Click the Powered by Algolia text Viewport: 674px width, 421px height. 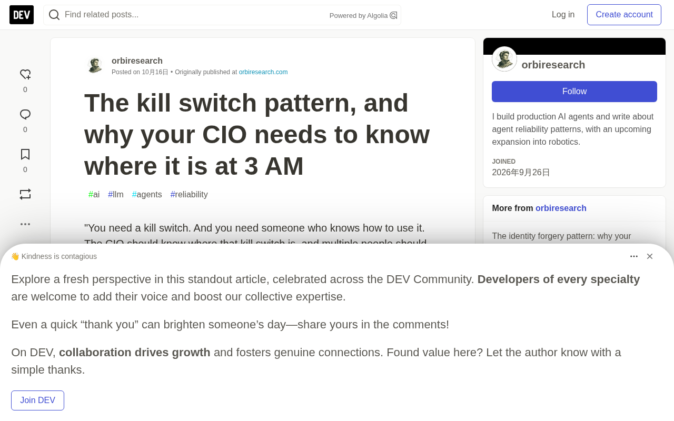(x=359, y=16)
